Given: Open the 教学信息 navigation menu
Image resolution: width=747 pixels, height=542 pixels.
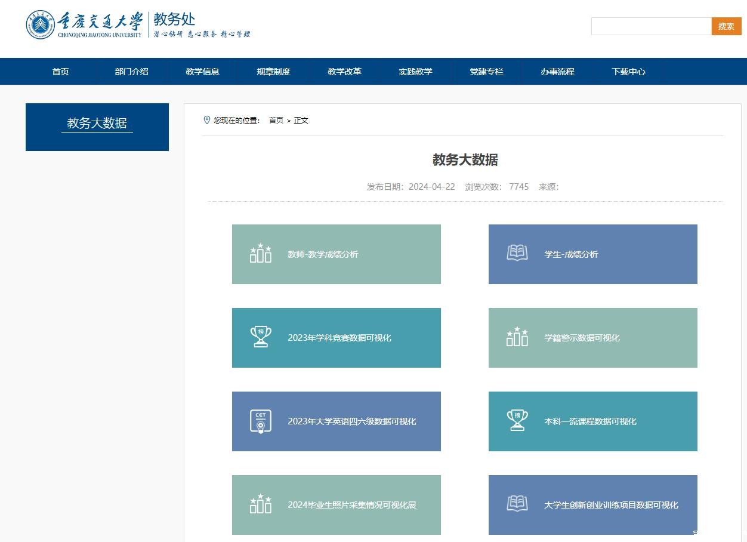Looking at the screenshot, I should [202, 72].
